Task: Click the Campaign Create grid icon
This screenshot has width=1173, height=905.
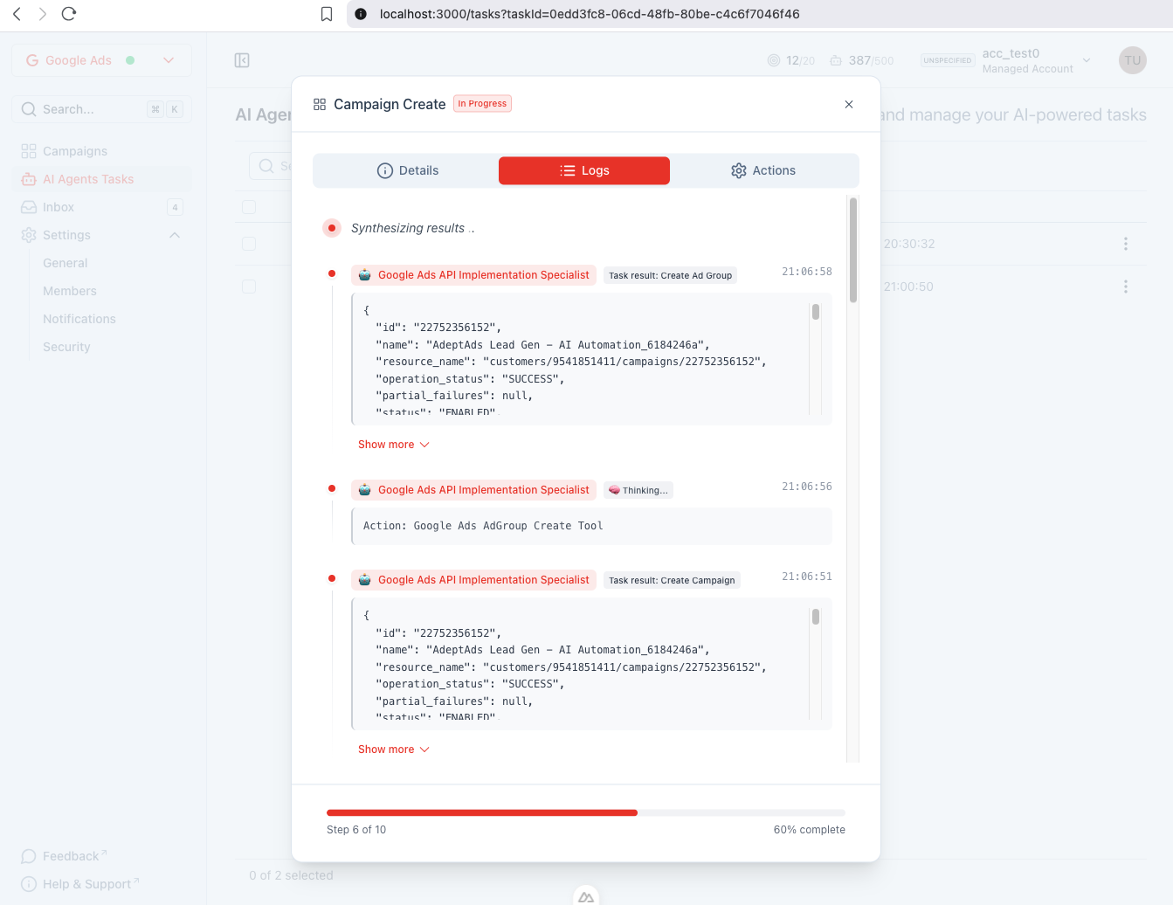Action: (x=320, y=104)
